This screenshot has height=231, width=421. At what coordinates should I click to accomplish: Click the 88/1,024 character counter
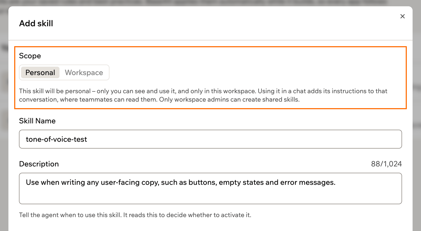pyautogui.click(x=386, y=164)
